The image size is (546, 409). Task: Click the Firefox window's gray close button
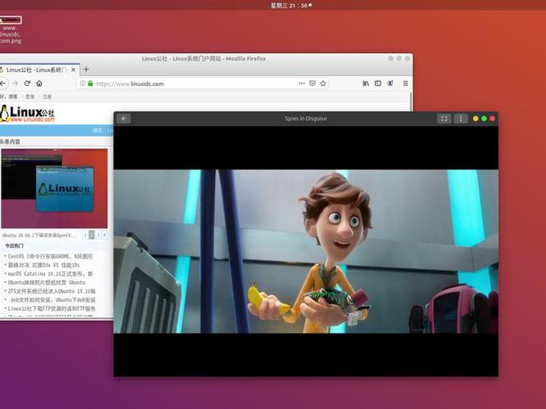point(407,59)
